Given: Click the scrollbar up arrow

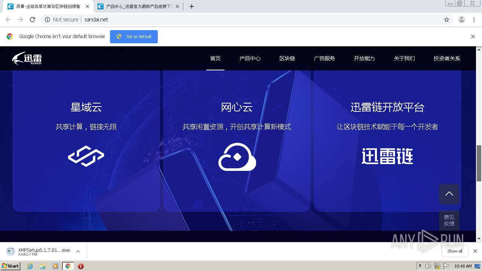Looking at the screenshot, I should 479,49.
